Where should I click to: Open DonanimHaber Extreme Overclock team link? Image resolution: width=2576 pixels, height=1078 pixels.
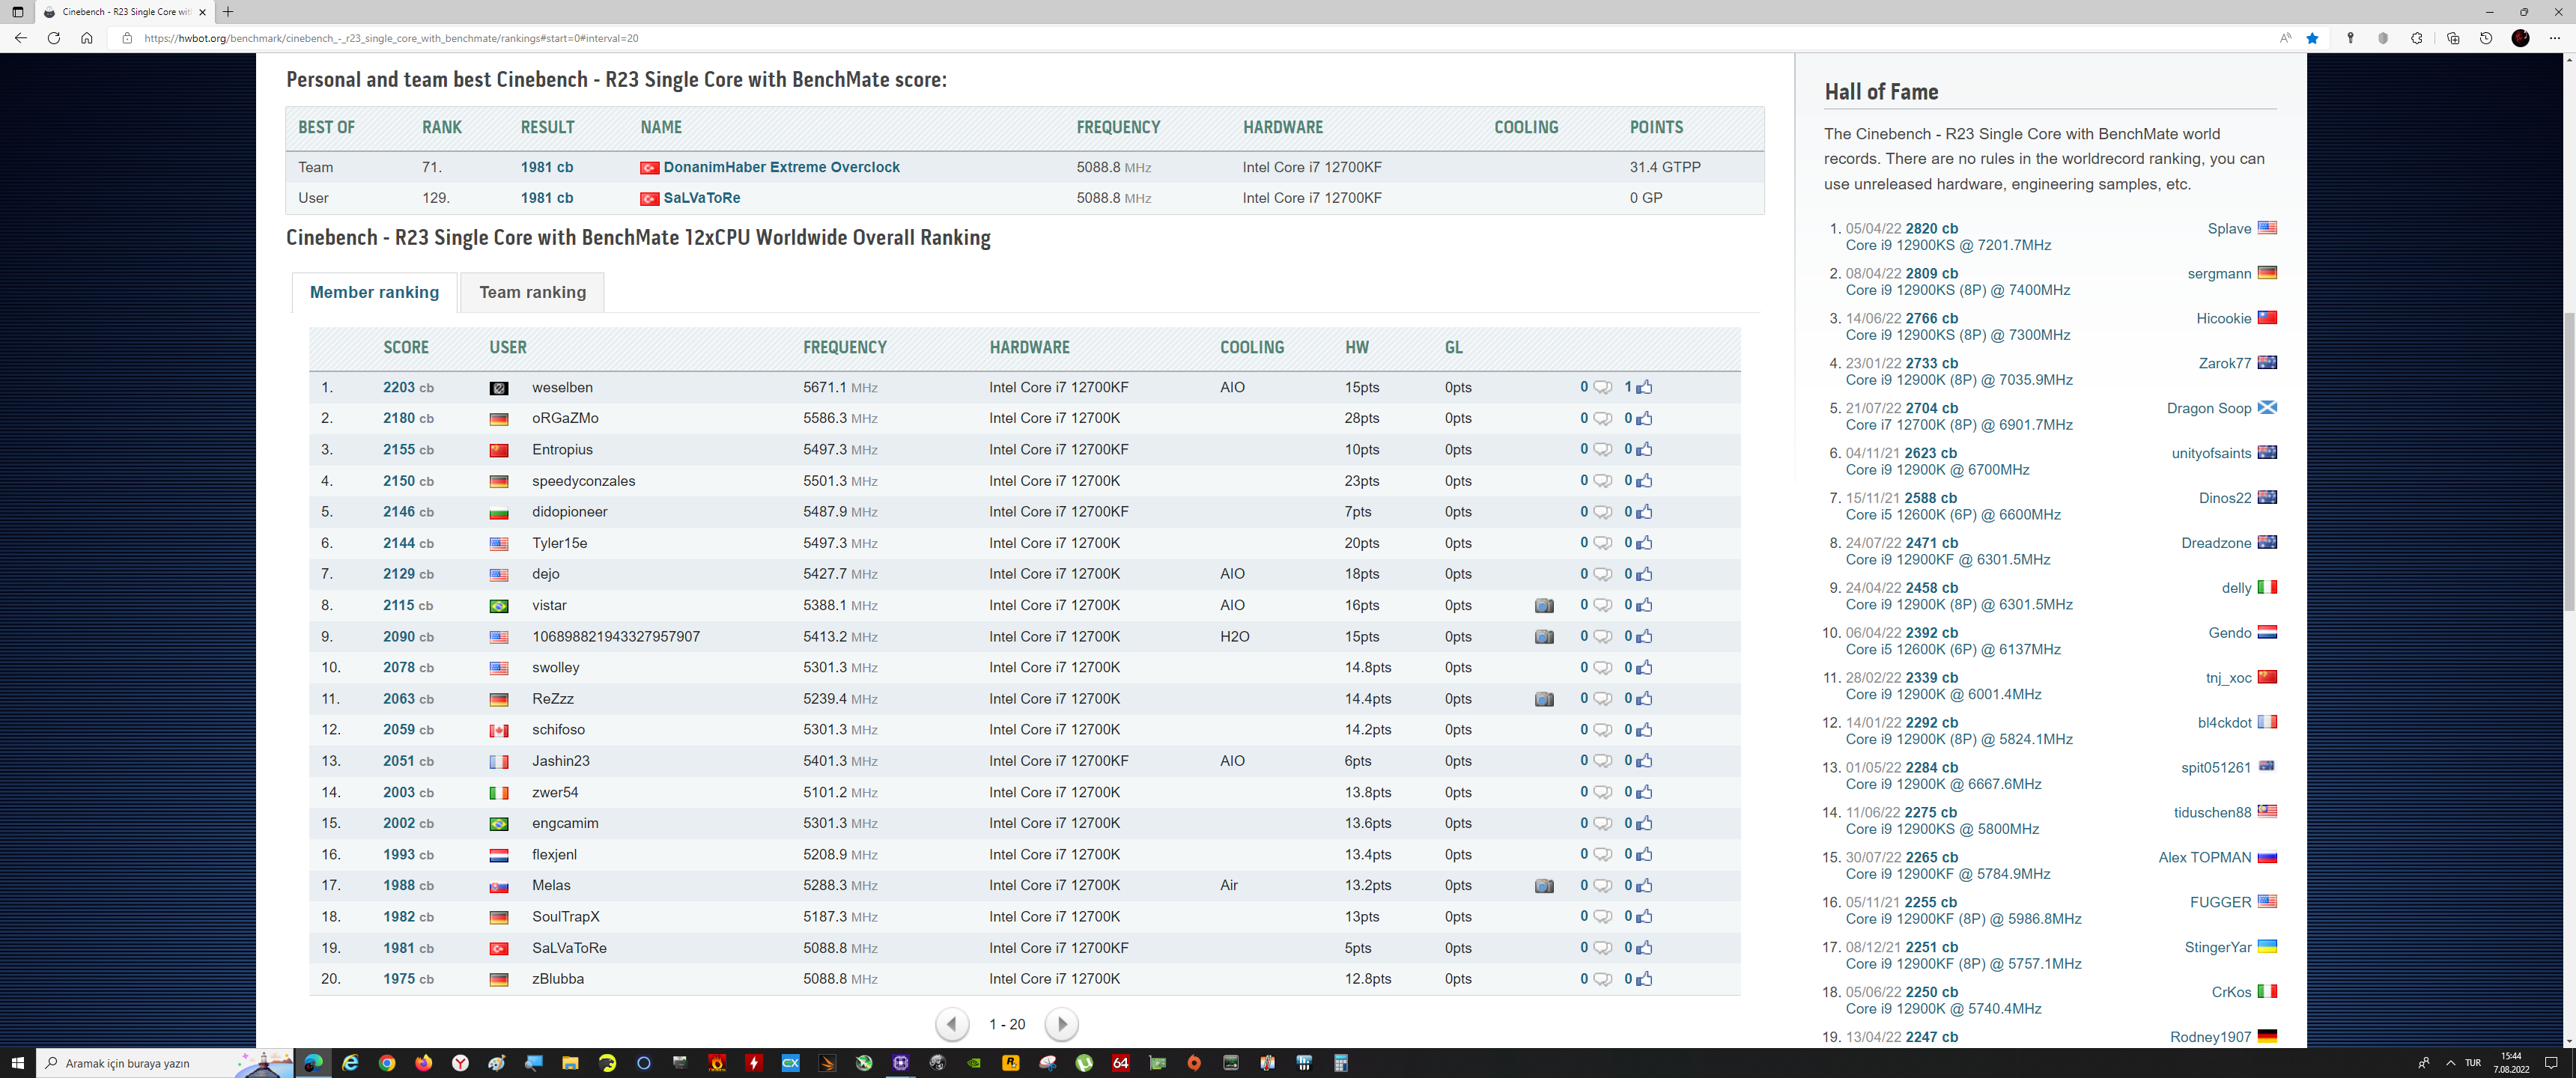[x=781, y=167]
